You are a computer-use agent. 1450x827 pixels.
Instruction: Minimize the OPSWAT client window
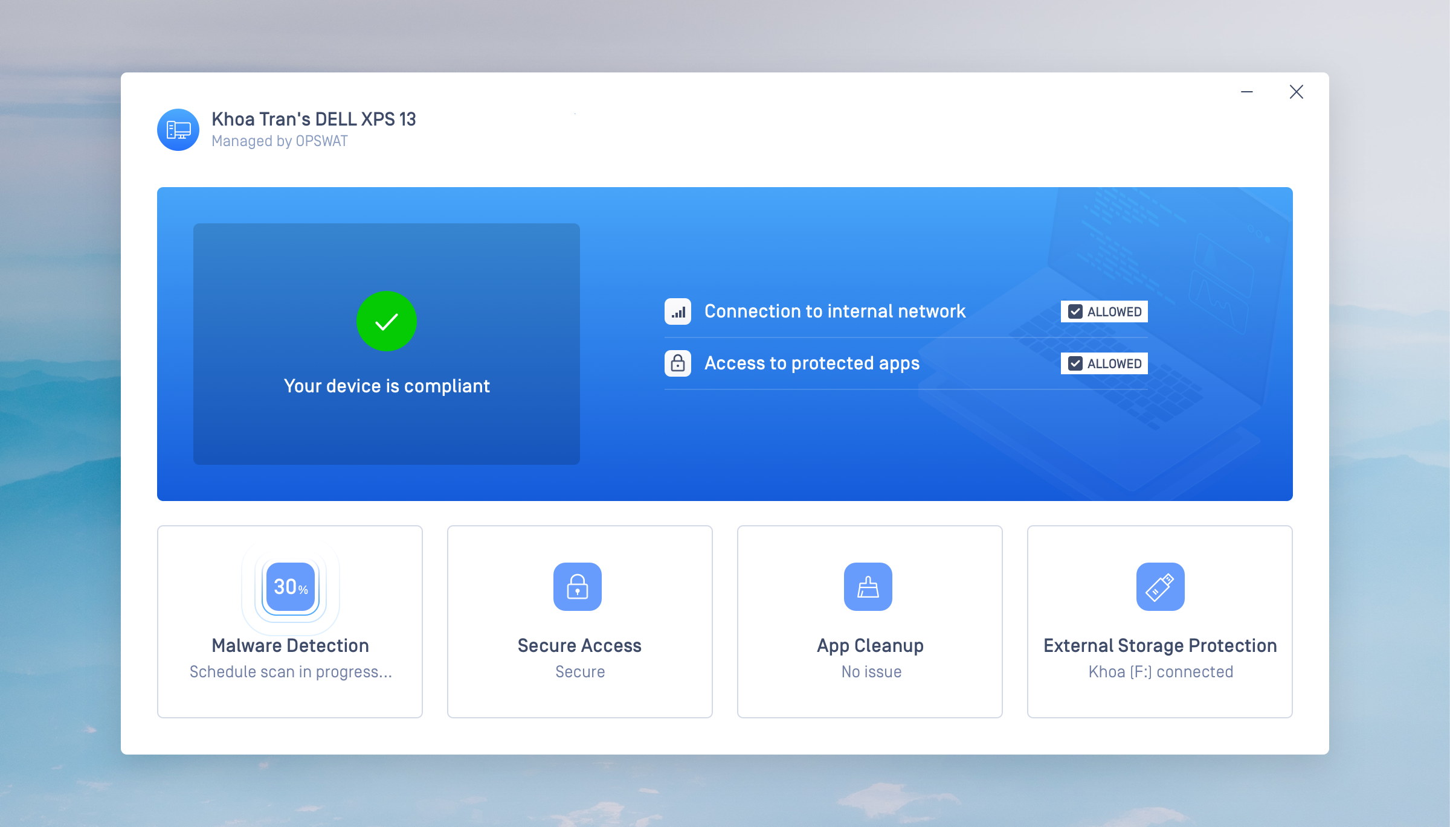1247,92
